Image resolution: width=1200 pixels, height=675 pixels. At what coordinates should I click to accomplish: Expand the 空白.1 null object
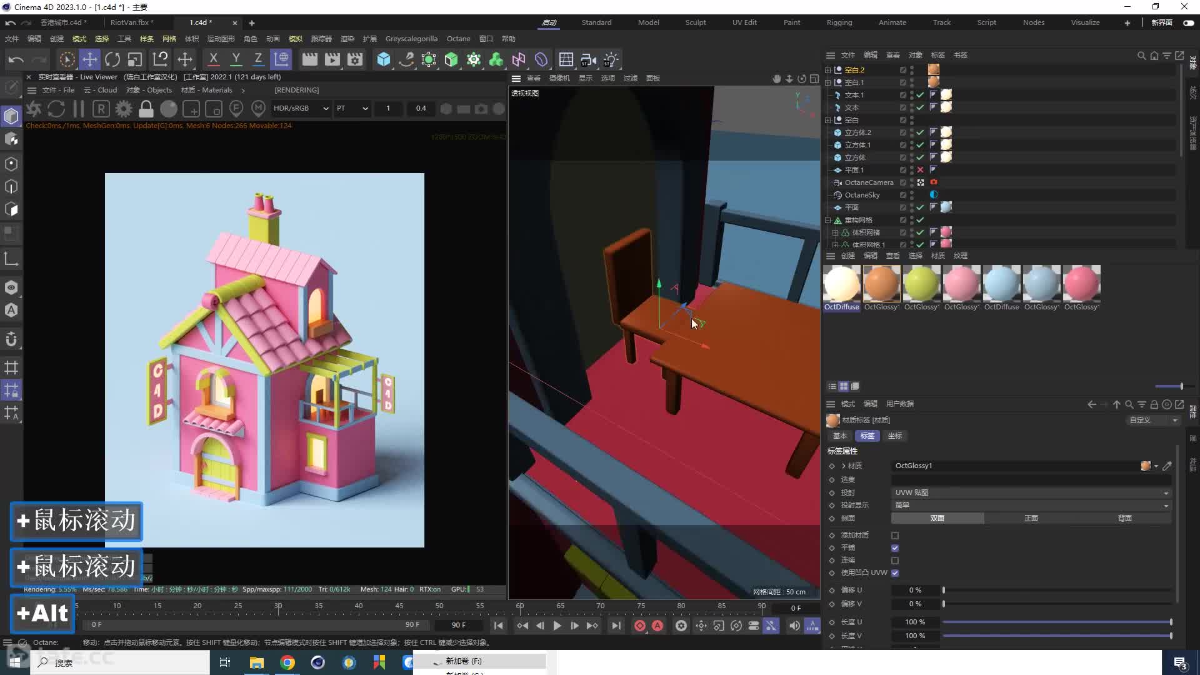click(x=828, y=82)
